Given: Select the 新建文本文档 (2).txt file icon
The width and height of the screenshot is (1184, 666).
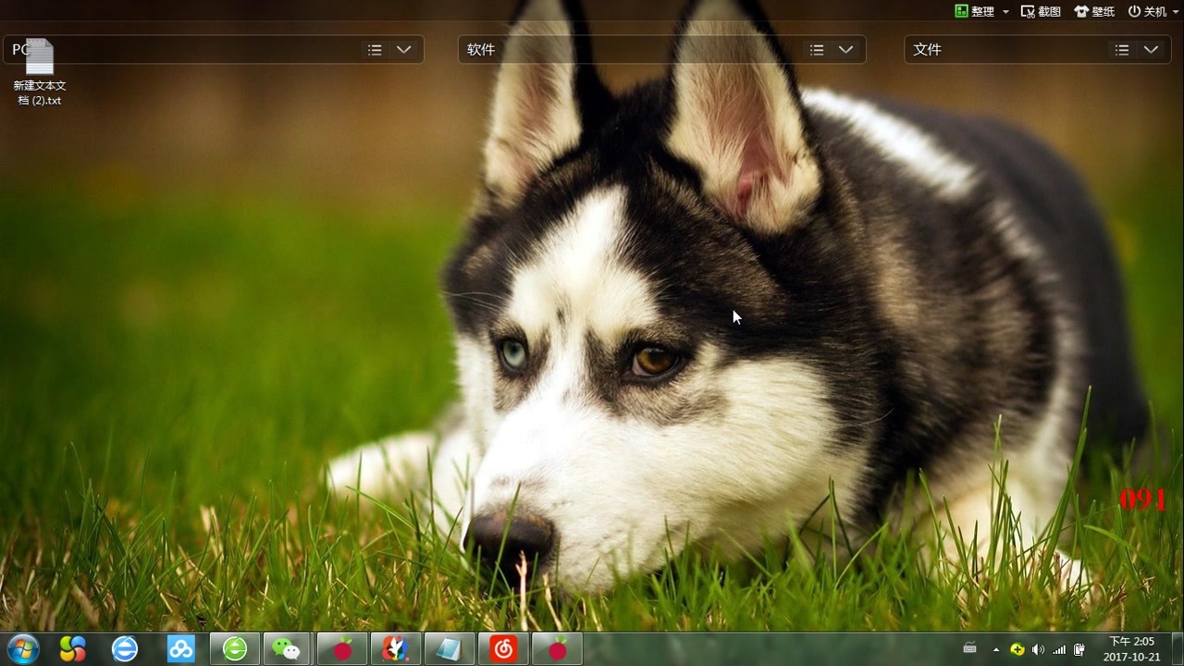Looking at the screenshot, I should tap(40, 72).
